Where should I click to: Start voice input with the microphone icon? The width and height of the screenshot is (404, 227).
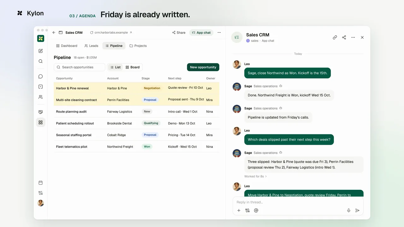[349, 210]
